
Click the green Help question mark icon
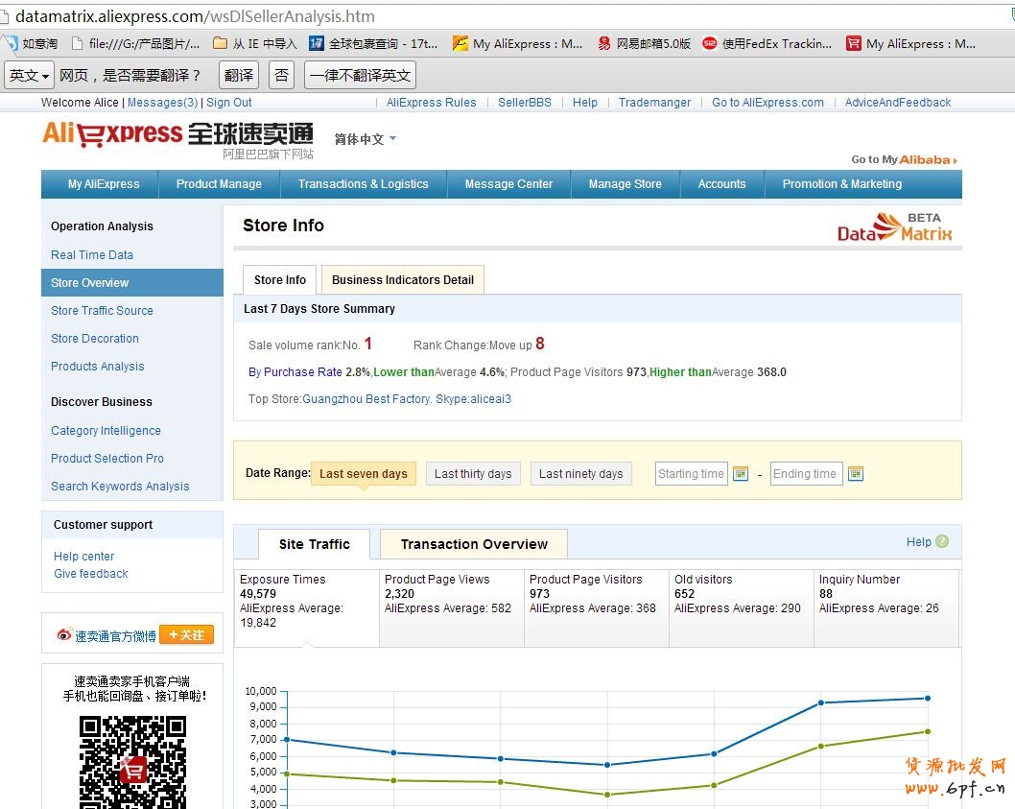pyautogui.click(x=941, y=541)
